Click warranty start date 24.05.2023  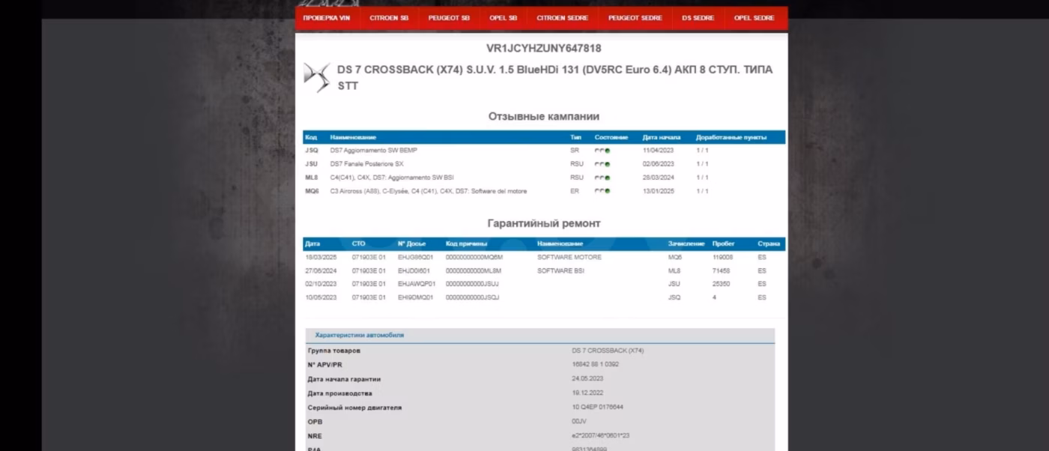[x=587, y=379]
